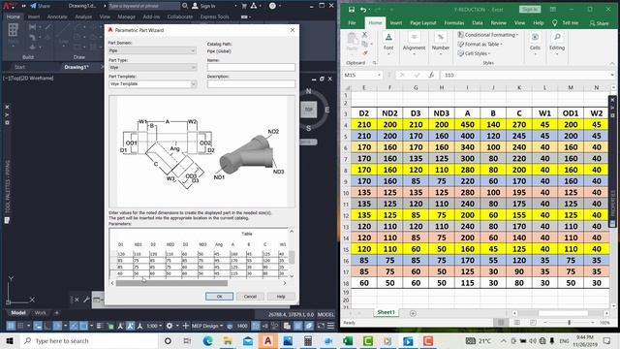Toggle object snap in AutoCAD status bar
Screen dimensions: 620x349
(x=83, y=326)
